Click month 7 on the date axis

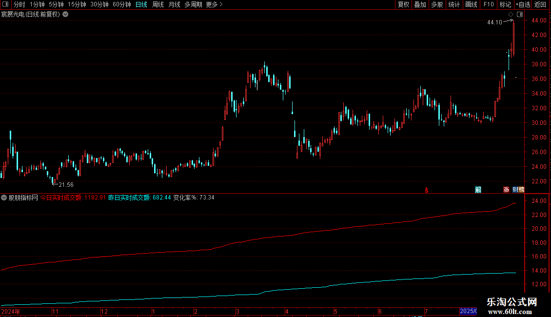(x=426, y=311)
